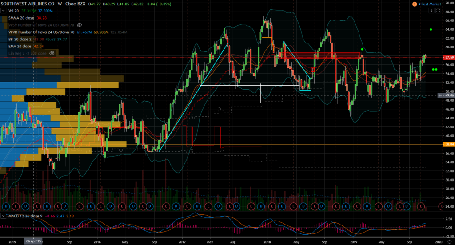Click the orange exclamation warning icon
Screen dimensions: 455x245
point(415,4)
